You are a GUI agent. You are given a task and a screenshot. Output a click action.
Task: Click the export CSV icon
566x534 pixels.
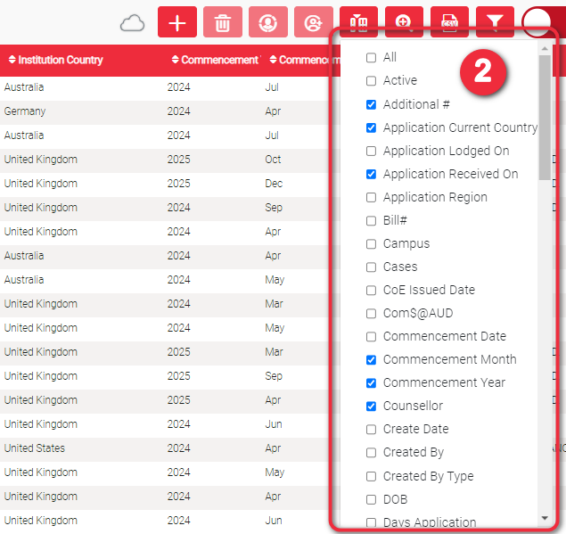450,22
